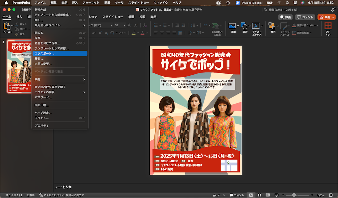Expand アクセスの制限 submenu
The width and height of the screenshot is (338, 198).
[60, 92]
